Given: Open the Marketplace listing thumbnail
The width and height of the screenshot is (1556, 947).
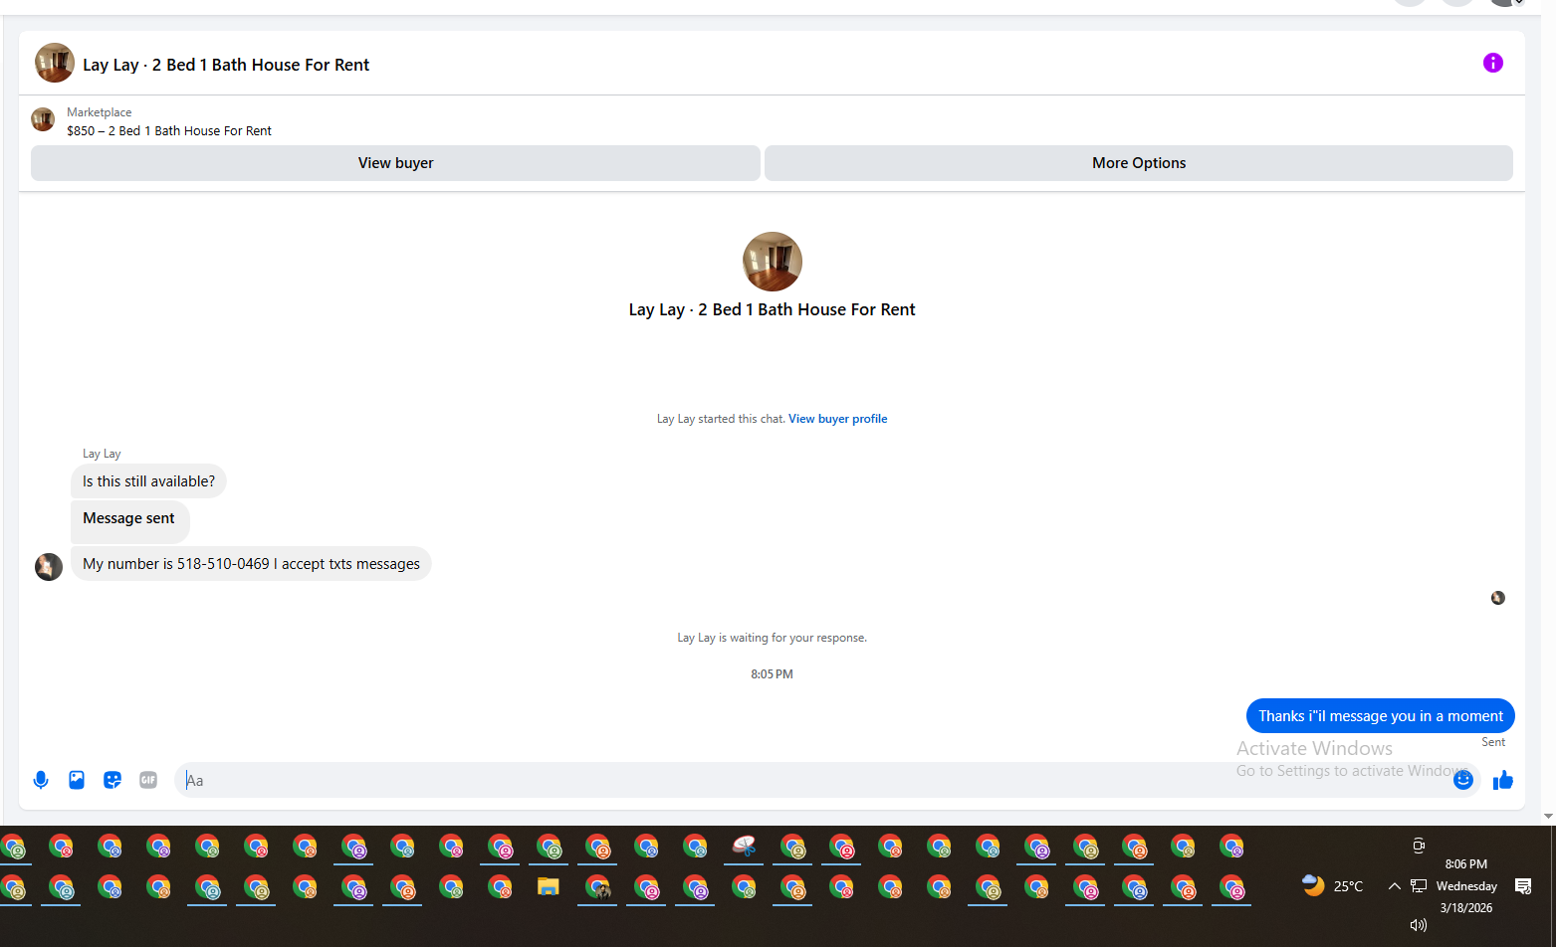Looking at the screenshot, I should (x=43, y=119).
